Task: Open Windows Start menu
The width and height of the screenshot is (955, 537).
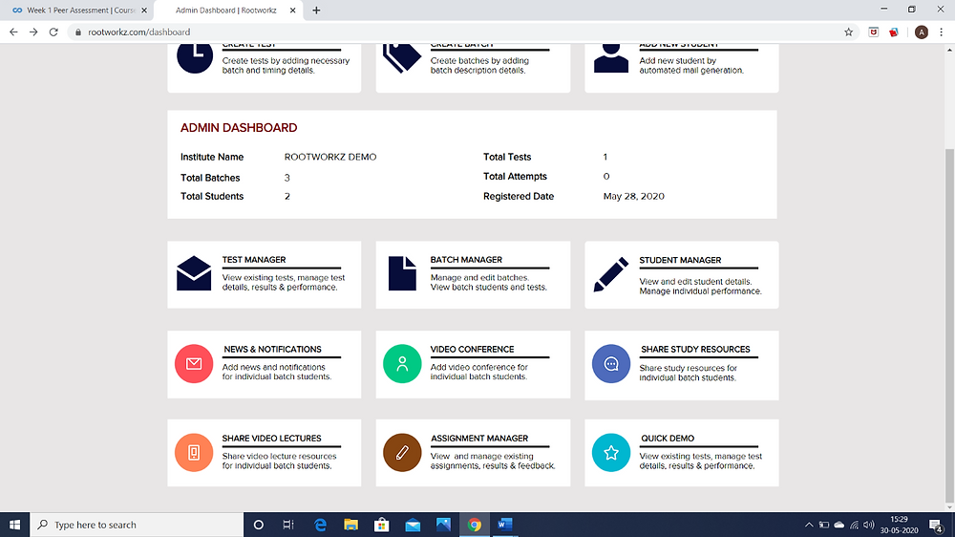Action: tap(14, 525)
